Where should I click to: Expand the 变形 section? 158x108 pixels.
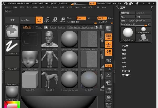click(124, 62)
